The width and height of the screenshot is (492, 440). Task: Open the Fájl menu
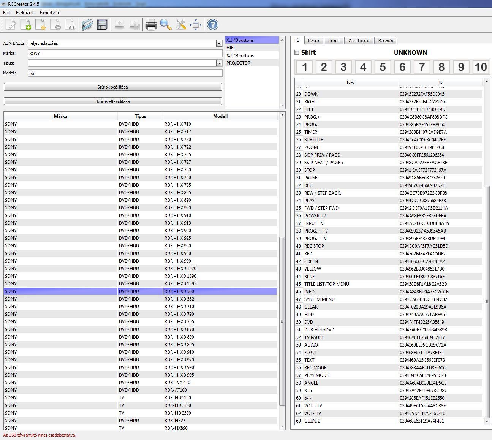6,13
